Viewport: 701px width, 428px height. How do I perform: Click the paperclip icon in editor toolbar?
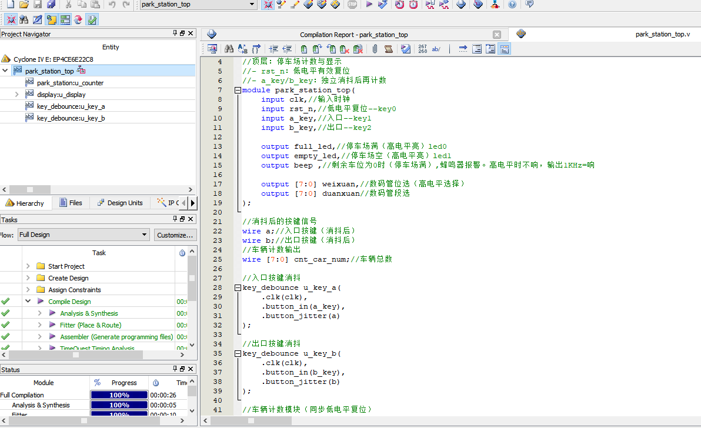click(375, 49)
